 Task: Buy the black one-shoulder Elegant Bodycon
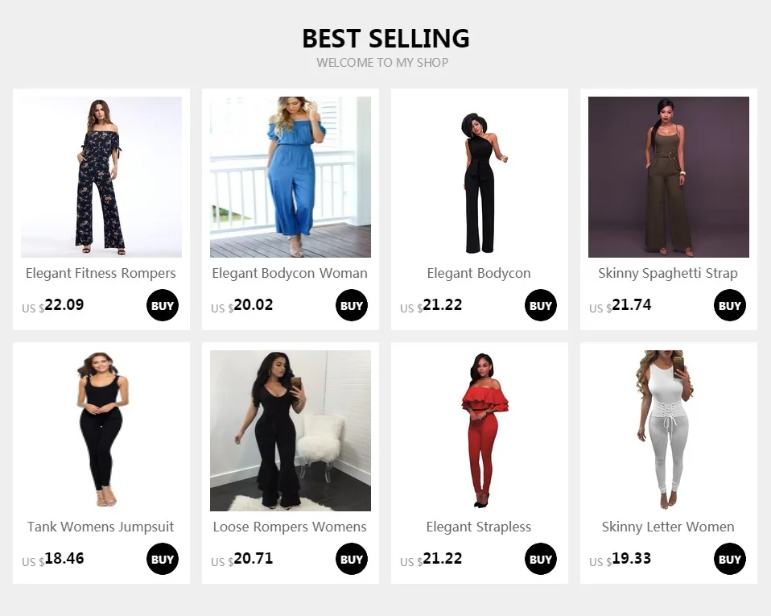pos(540,305)
